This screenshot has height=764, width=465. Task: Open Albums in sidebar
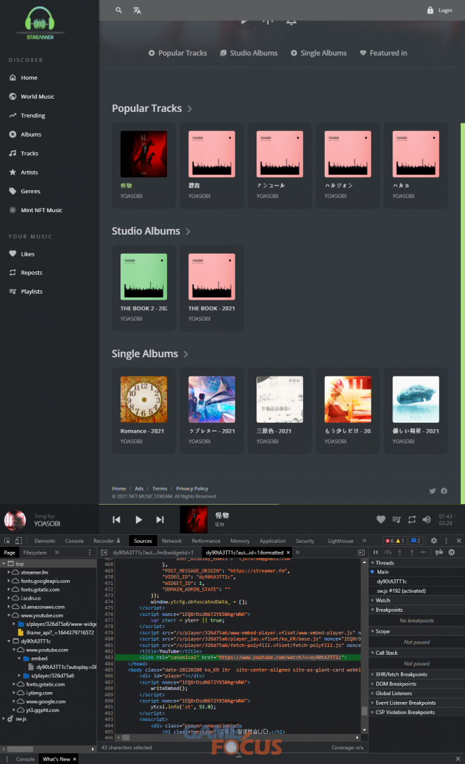click(25, 135)
